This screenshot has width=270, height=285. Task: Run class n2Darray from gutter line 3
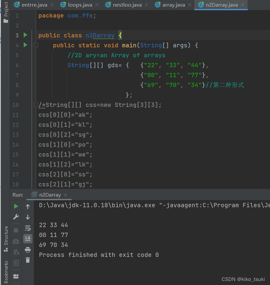[x=25, y=35]
